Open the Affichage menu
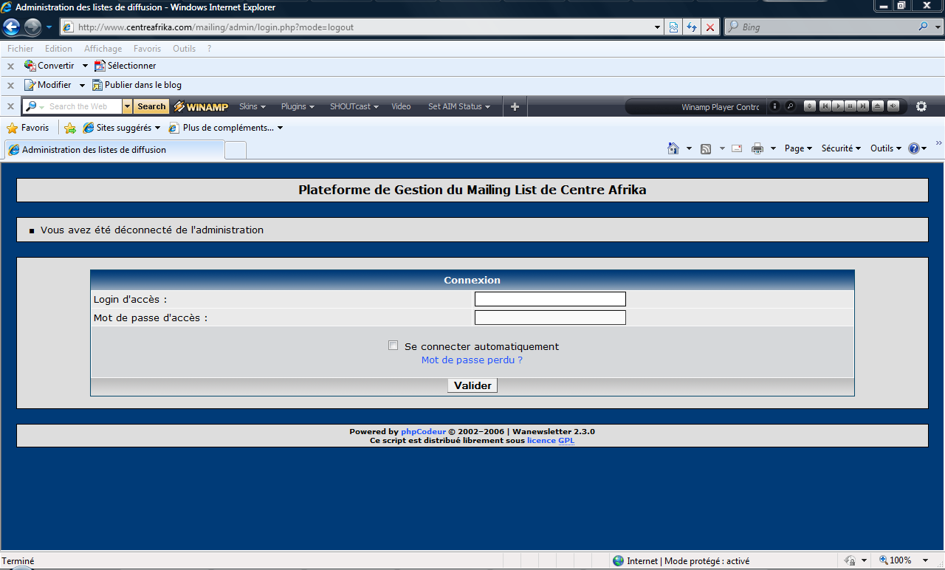The image size is (945, 570). (x=103, y=49)
